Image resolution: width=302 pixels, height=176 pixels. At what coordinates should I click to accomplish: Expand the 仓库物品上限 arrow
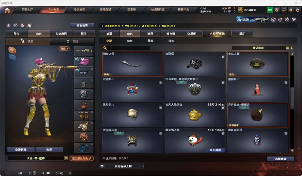click(143, 166)
